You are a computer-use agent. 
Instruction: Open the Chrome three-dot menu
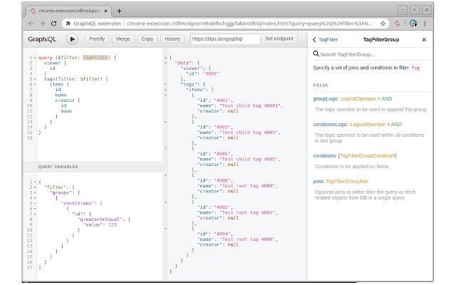tap(425, 24)
